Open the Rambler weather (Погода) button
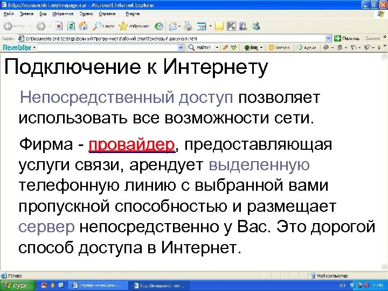388x291 pixels. coord(279,47)
